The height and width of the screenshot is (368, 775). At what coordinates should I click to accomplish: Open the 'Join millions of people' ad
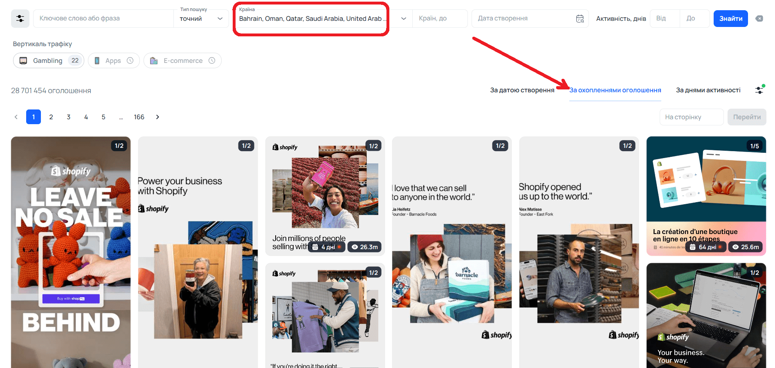click(x=325, y=196)
